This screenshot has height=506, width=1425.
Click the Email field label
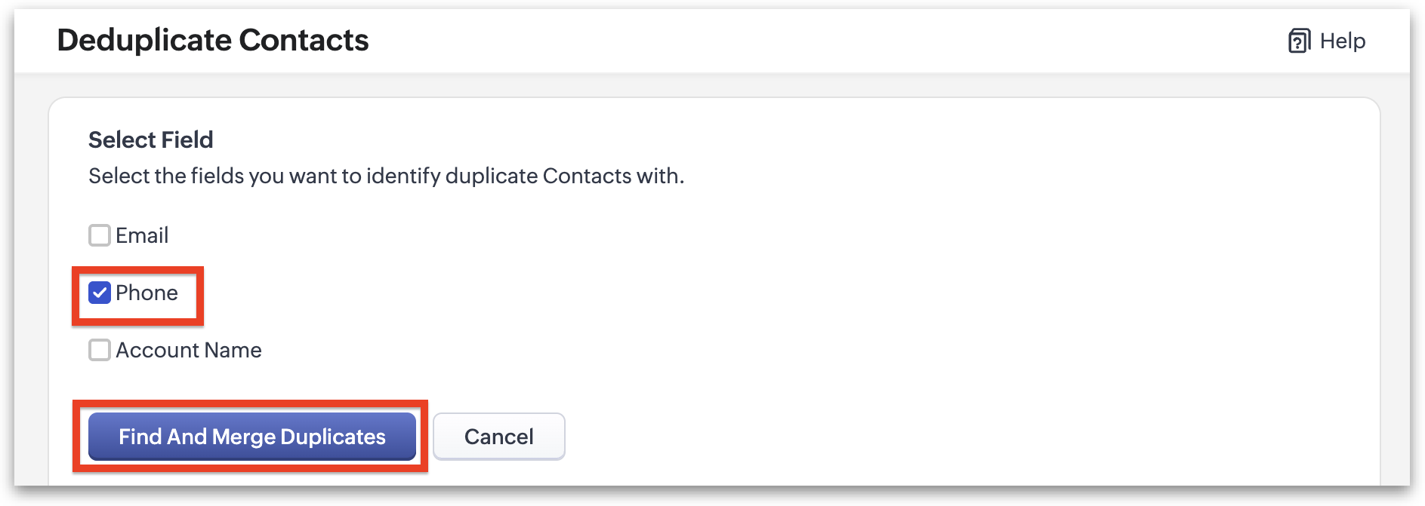coord(142,235)
